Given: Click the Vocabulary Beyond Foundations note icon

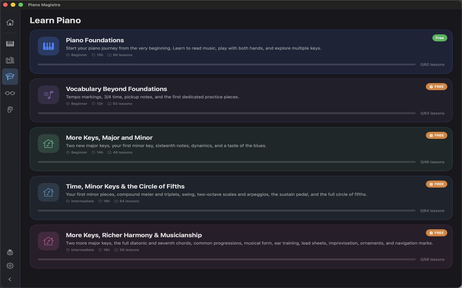Looking at the screenshot, I should (x=49, y=95).
